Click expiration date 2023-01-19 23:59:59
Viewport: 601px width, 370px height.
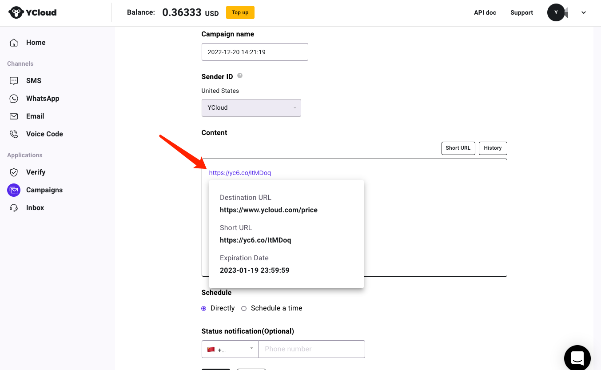click(255, 271)
